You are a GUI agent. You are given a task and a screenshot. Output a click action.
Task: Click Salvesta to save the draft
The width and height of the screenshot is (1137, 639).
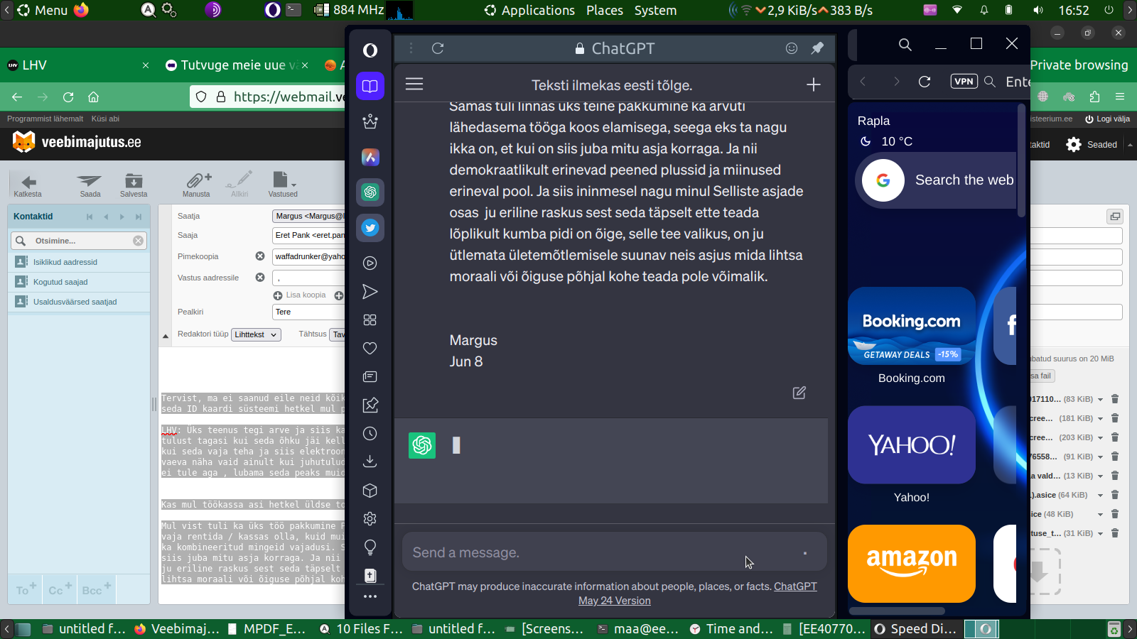(134, 185)
